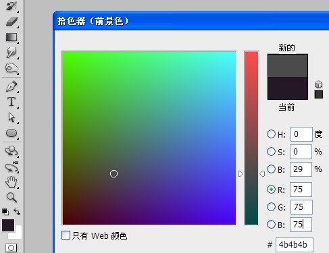Select the Type tool
This screenshot has height=253, width=329.
pyautogui.click(x=11, y=102)
